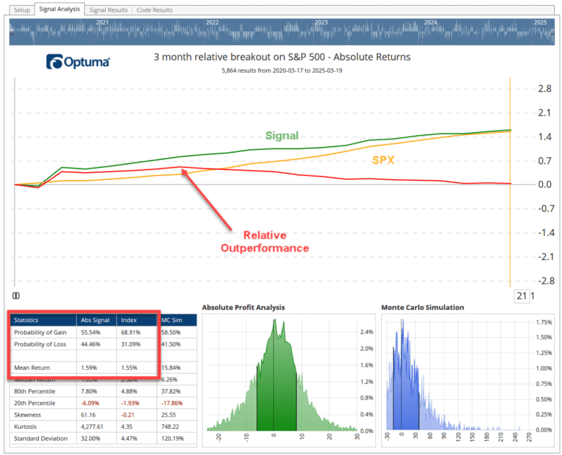This screenshot has width=562, height=455.
Task: Click the day count box showing 21
Action: [522, 296]
